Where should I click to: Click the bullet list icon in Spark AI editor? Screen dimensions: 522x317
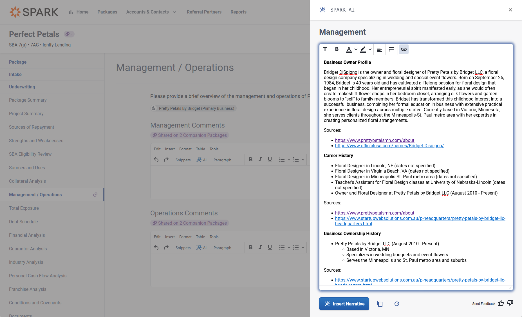tap(391, 49)
